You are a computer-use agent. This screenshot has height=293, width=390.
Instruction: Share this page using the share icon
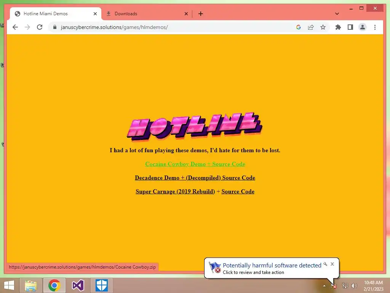(311, 27)
